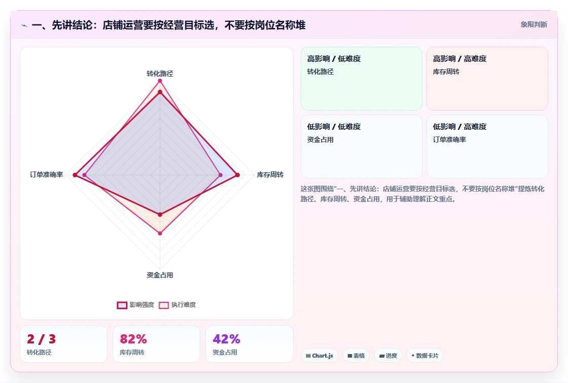Click the 象限判断 label in the header

[x=534, y=25]
